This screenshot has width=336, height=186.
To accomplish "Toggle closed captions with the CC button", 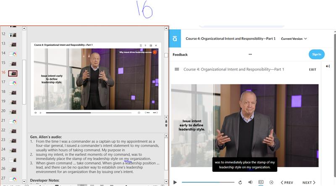I will click(x=261, y=182).
